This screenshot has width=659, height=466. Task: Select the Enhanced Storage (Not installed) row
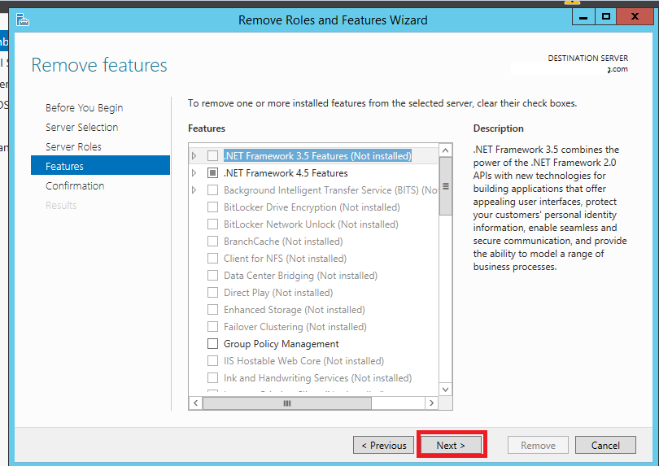pos(295,310)
